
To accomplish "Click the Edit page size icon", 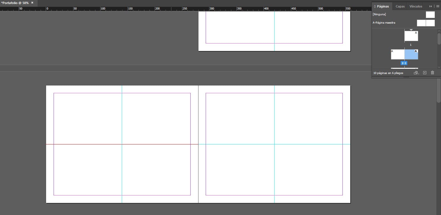I will pos(416,73).
